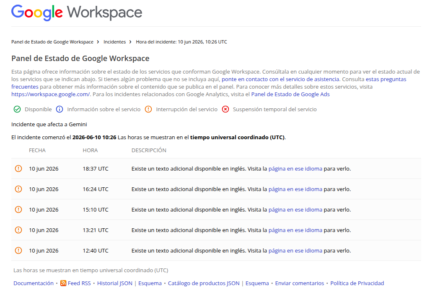
Task: Click the '16:24 UTC' time cell
Action: [x=96, y=189]
